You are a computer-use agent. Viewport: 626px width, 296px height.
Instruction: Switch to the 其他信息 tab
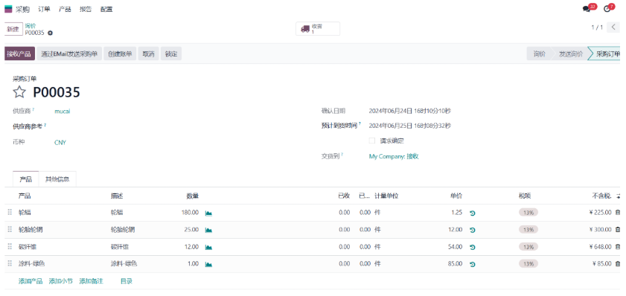tap(57, 179)
